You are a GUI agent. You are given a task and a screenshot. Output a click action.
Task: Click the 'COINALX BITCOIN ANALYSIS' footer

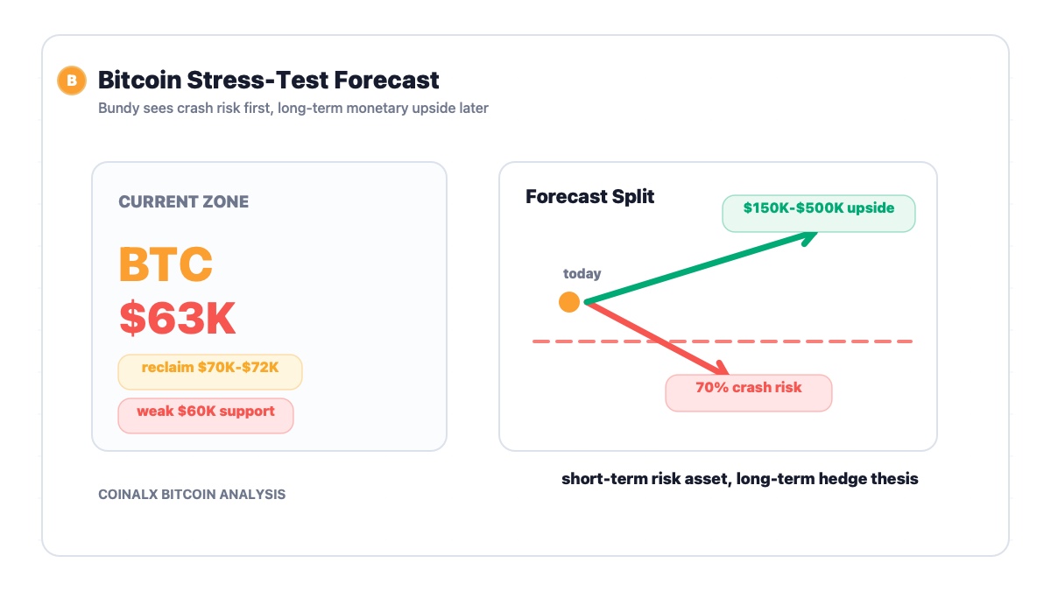[x=192, y=495]
